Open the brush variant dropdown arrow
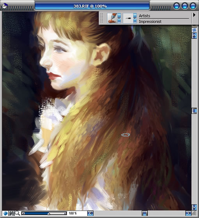The width and height of the screenshot is (199, 218). (x=135, y=18)
